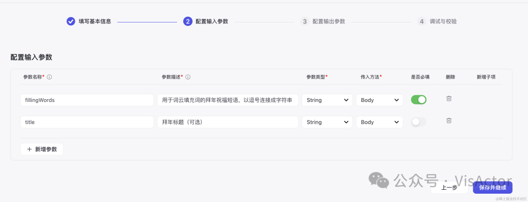Viewport: 528px width, 202px height.
Task: Click 删除 column header
Action: tap(450, 77)
